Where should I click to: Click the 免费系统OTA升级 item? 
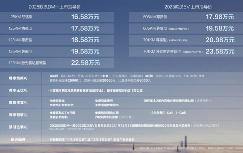[62, 113]
